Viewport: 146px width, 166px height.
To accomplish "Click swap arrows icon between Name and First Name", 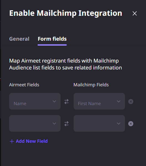I will pyautogui.click(x=67, y=102).
